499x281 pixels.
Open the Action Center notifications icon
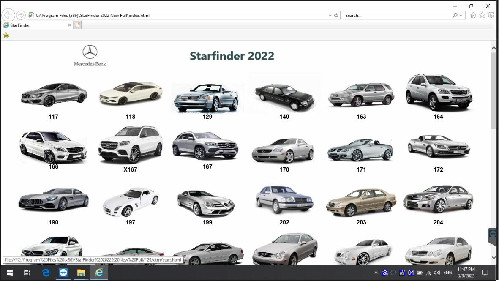[x=485, y=273]
